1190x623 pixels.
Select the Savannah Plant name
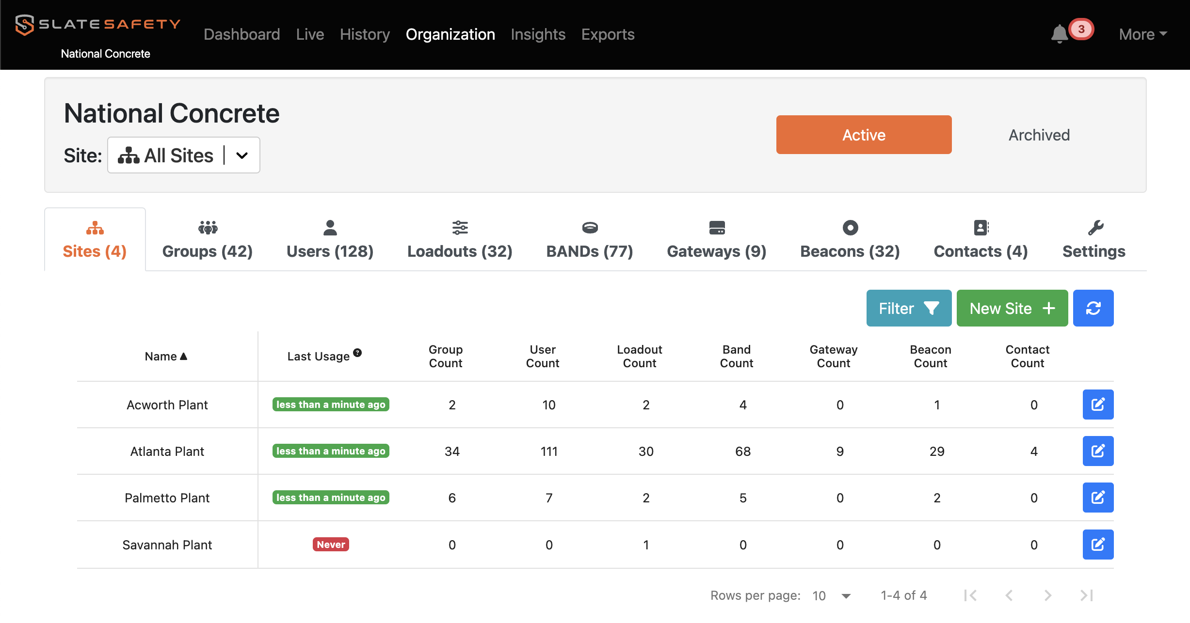pyautogui.click(x=167, y=545)
